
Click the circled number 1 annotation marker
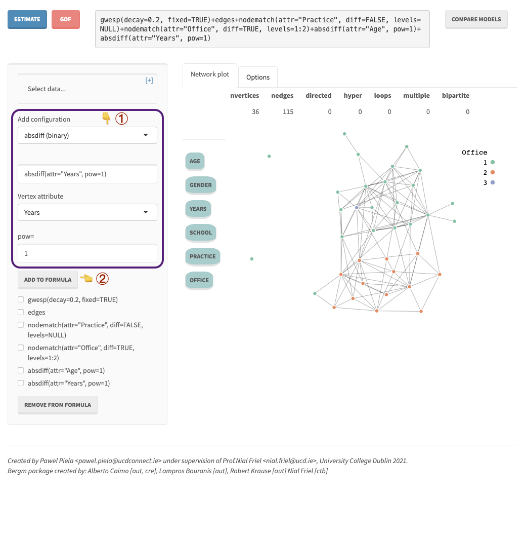(121, 119)
